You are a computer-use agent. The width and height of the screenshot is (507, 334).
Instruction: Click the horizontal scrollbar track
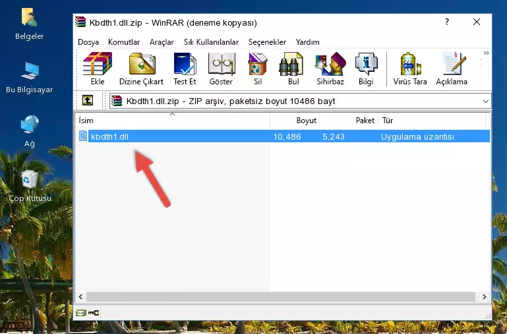tap(281, 296)
